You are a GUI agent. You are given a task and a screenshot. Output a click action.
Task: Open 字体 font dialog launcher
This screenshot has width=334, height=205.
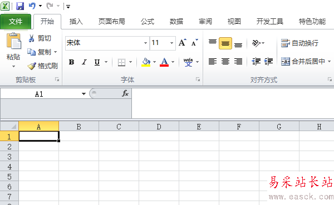pyautogui.click(x=198, y=79)
